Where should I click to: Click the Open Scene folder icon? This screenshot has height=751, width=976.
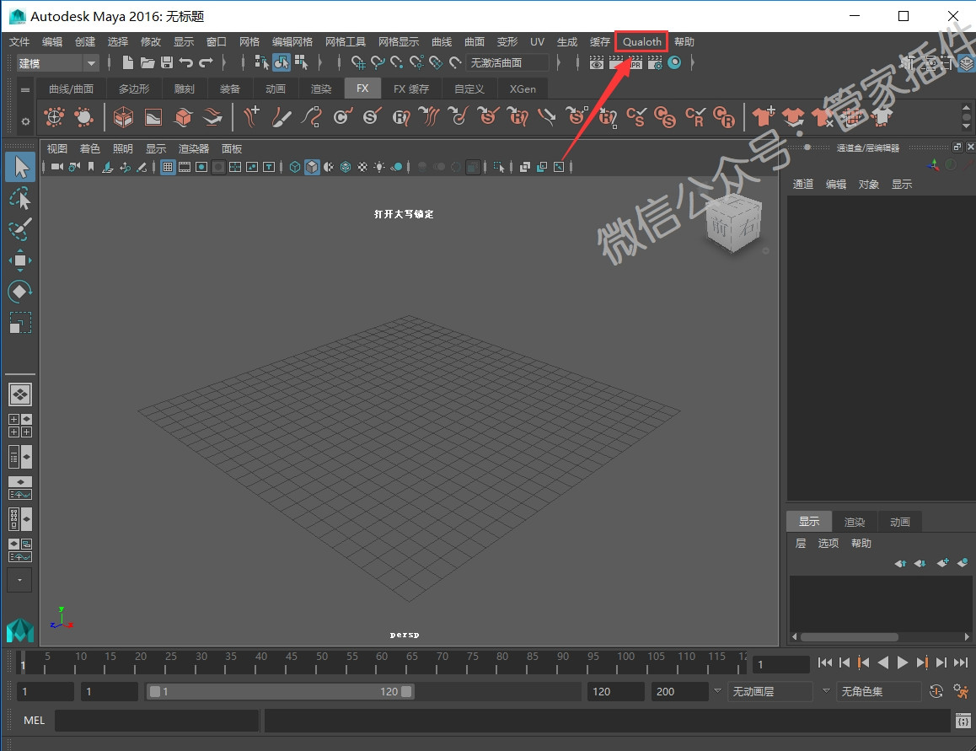(147, 62)
